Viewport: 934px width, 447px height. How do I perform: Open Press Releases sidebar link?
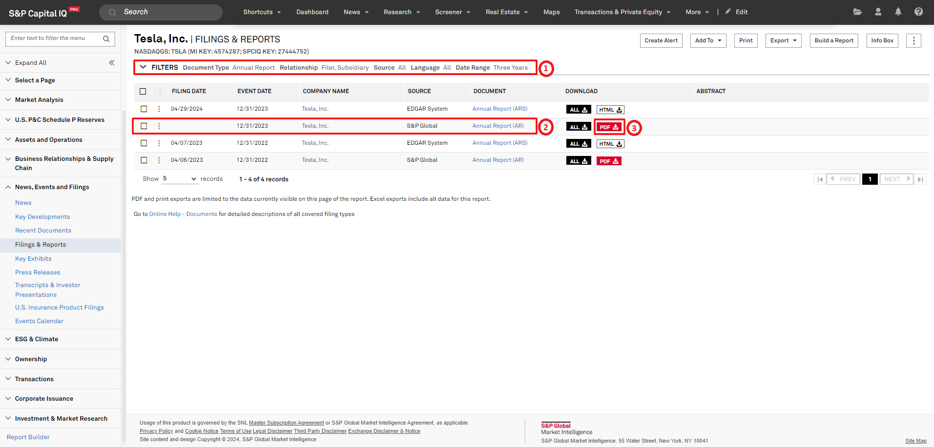point(38,272)
